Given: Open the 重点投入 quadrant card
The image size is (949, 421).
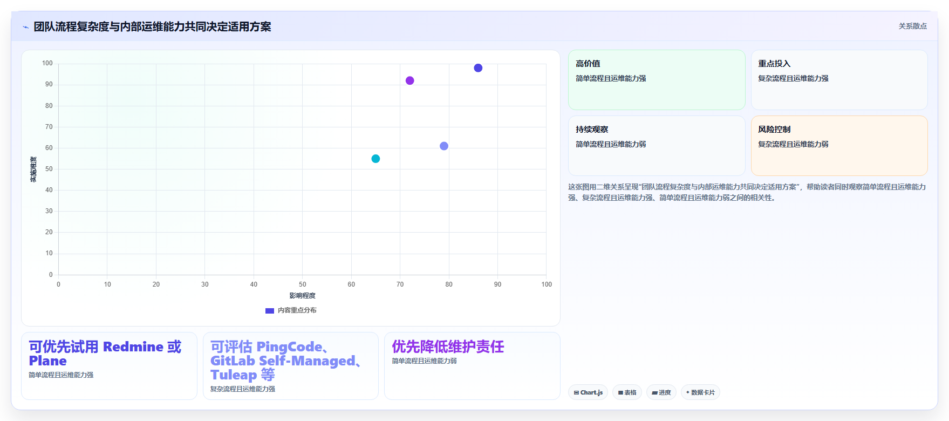Looking at the screenshot, I should point(839,80).
